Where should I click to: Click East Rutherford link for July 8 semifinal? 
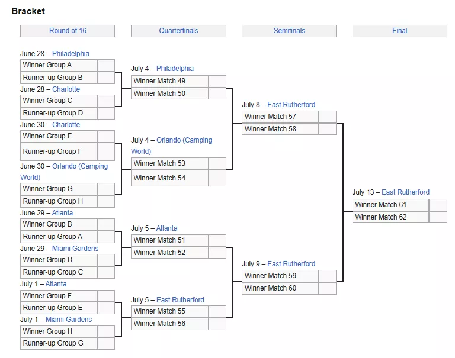291,105
